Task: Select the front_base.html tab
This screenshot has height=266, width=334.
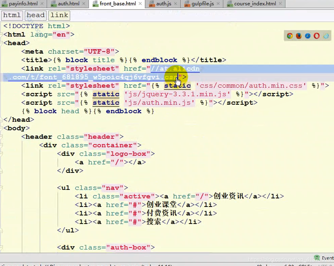Action: point(117,4)
